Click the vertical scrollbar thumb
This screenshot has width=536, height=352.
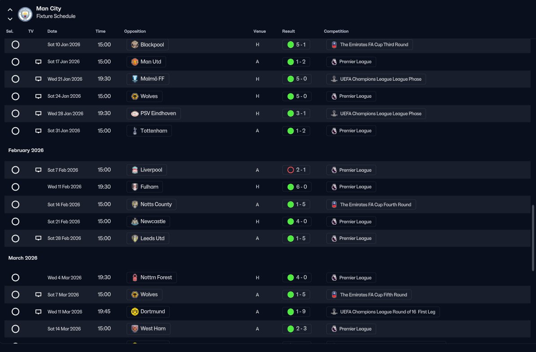click(x=533, y=238)
